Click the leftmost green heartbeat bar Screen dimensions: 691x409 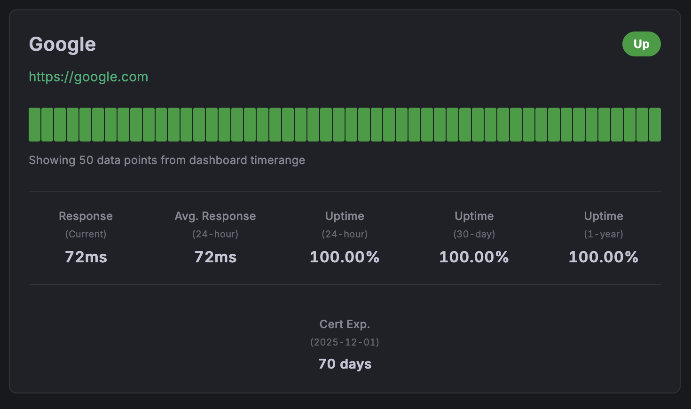tap(35, 125)
